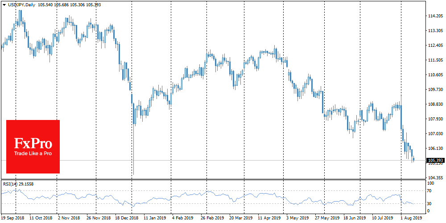Click the 18 Dec 2018 date label
This screenshot has height=223, width=446.
tap(127, 219)
